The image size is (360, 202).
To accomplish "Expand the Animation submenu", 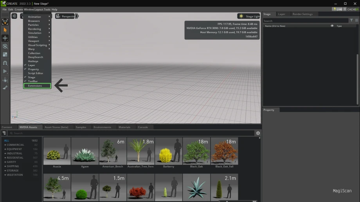I will [37, 17].
